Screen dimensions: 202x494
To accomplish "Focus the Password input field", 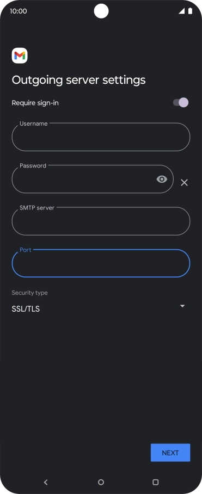I will (93, 179).
